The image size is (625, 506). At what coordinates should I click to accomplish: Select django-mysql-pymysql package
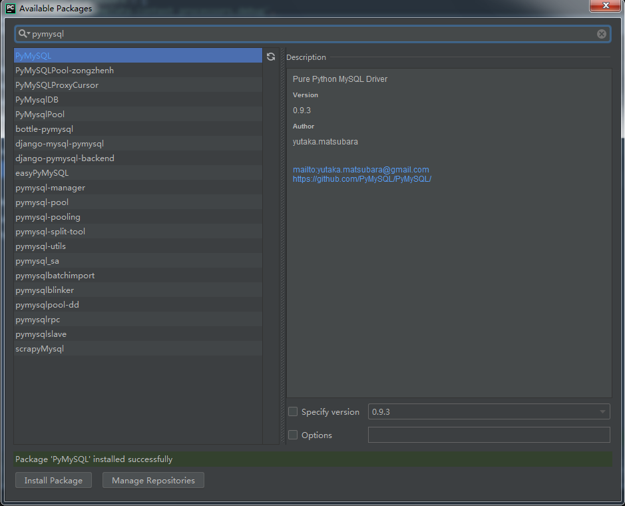(x=138, y=144)
